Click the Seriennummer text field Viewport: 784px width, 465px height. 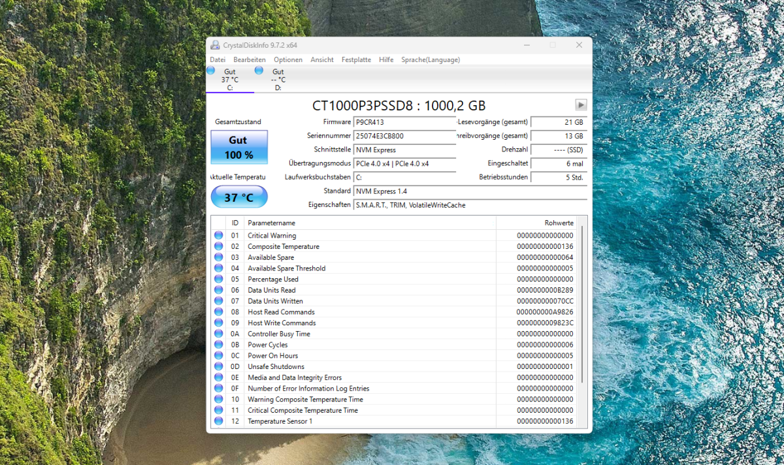coord(404,136)
